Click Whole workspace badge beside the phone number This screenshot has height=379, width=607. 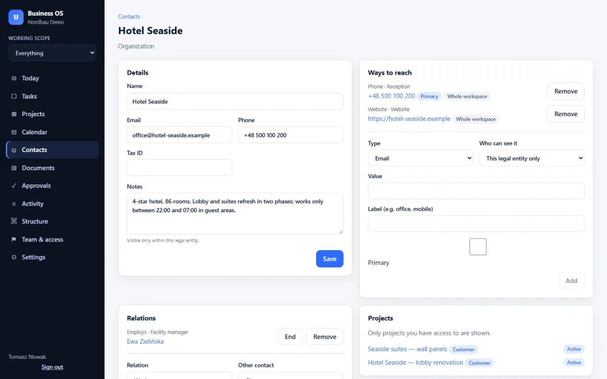tap(467, 97)
